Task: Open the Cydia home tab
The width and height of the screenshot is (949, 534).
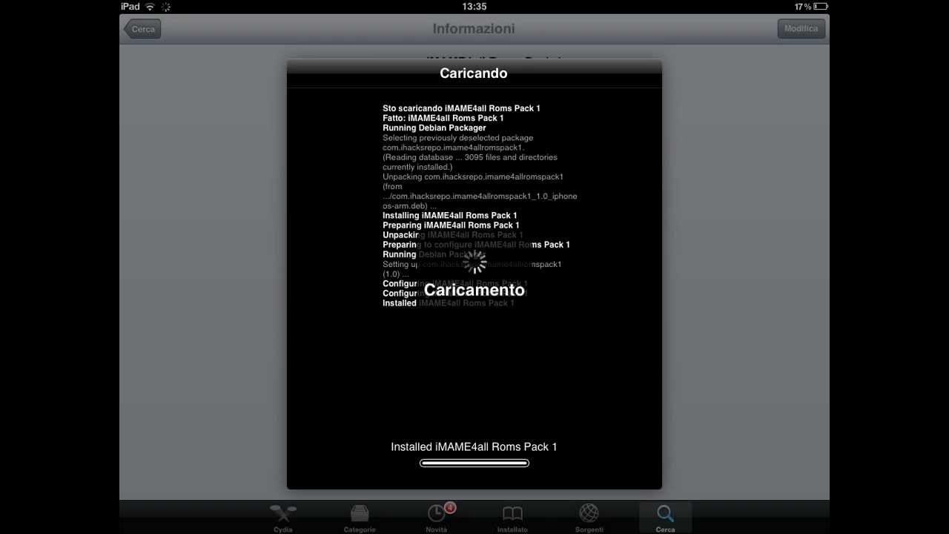Action: (x=282, y=518)
